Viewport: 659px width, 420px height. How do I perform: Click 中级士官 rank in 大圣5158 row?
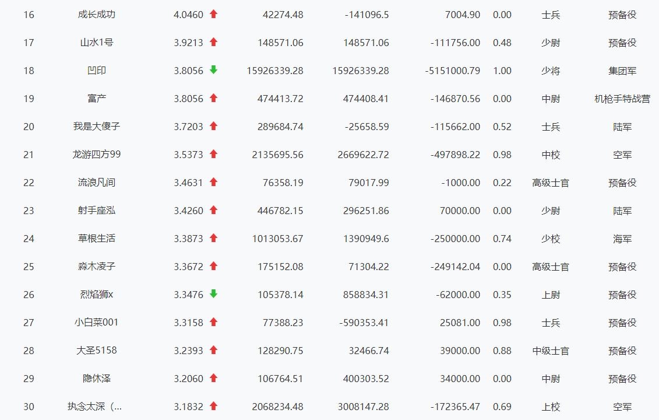(551, 351)
